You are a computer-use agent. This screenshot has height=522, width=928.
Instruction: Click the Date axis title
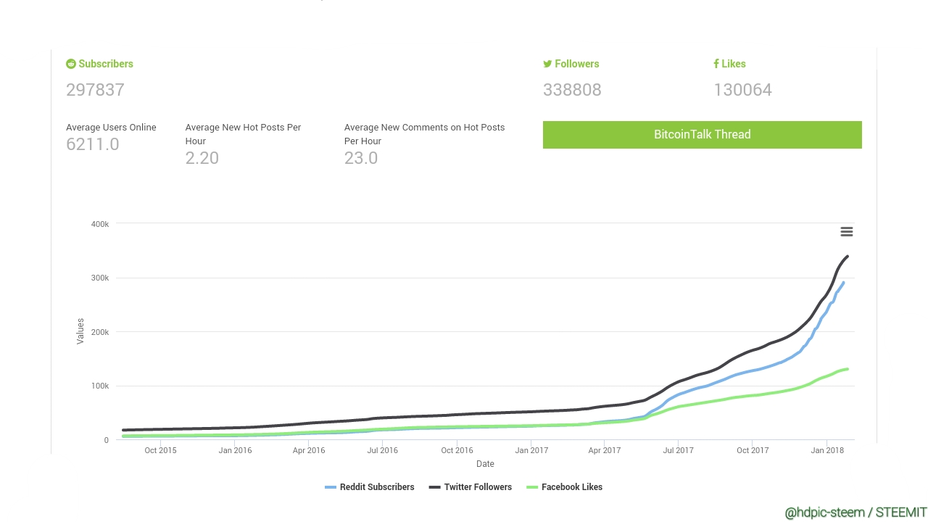pos(485,464)
